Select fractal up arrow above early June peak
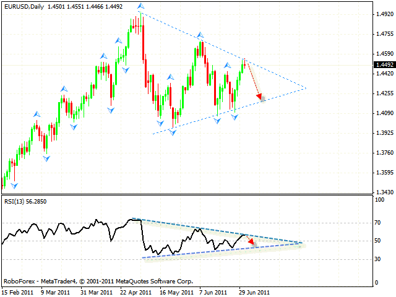This screenshot has width=396, height=297. pos(201,35)
